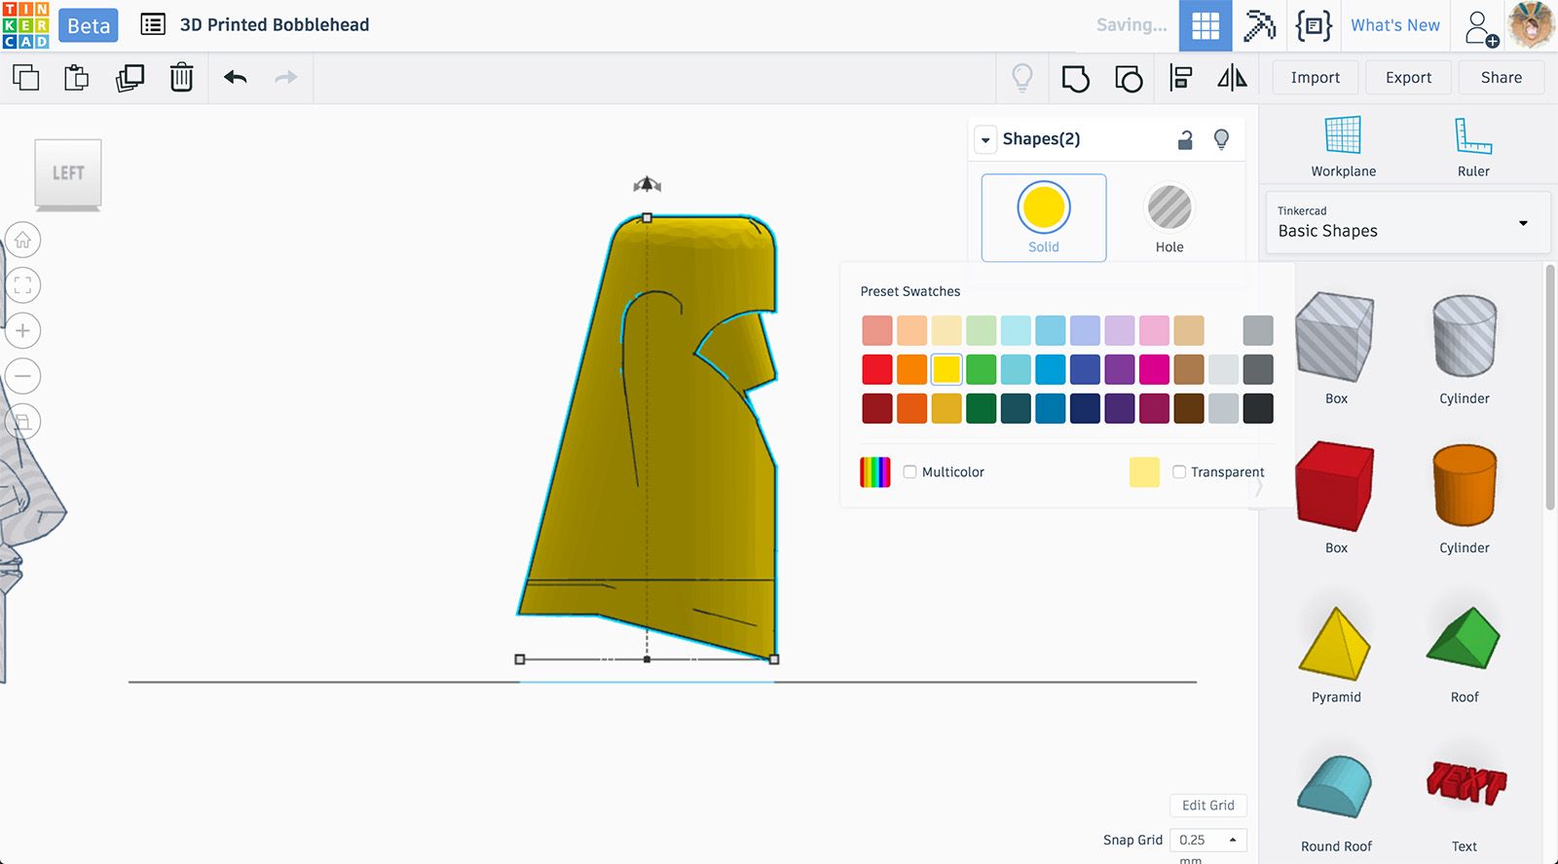The width and height of the screenshot is (1558, 864).
Task: Enable the Multicolor checkbox
Action: 909,471
